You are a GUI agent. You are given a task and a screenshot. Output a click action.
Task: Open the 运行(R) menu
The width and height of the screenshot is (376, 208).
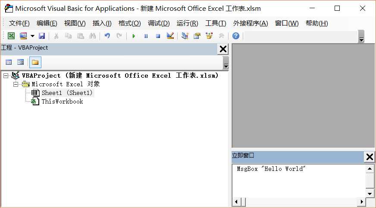[187, 23]
